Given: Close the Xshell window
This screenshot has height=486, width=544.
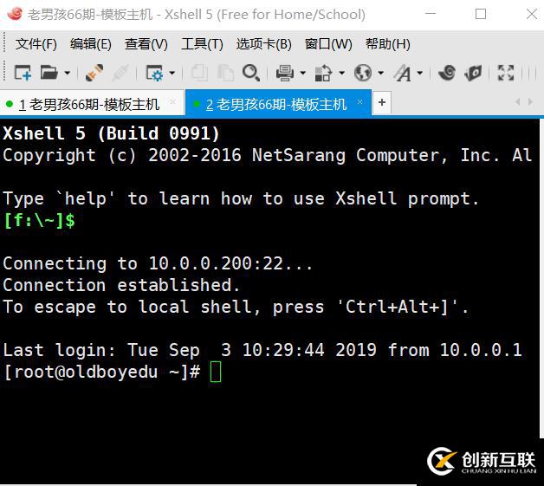Looking at the screenshot, I should [x=532, y=14].
